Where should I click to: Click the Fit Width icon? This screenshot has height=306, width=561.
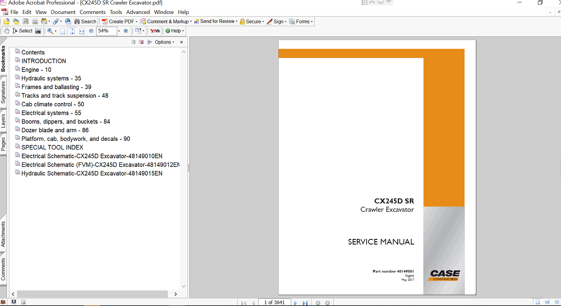pyautogui.click(x=82, y=31)
